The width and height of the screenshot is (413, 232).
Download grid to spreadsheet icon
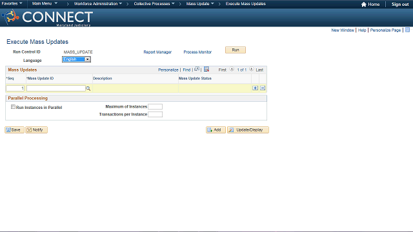tap(206, 69)
